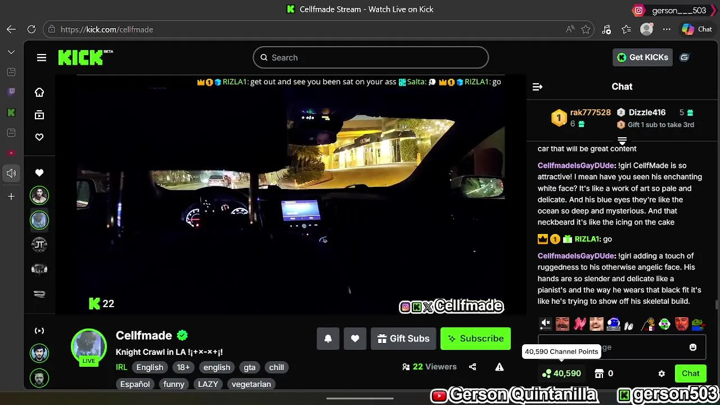
Task: Click the chat message input field
Action: 622,348
